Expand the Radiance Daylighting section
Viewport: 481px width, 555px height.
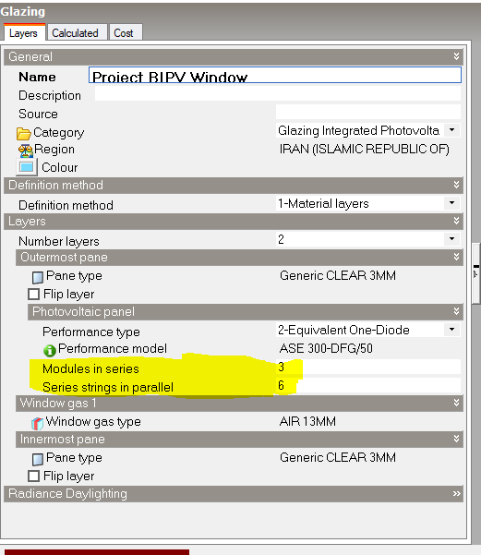(456, 494)
